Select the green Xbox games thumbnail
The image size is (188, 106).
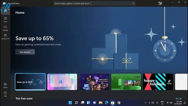[126, 82]
